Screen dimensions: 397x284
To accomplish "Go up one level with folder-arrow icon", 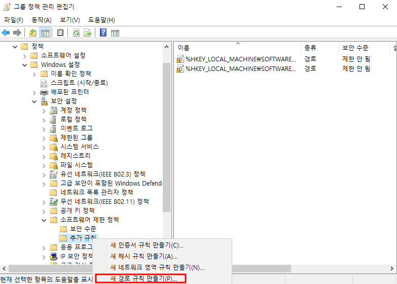I will pos(33,32).
